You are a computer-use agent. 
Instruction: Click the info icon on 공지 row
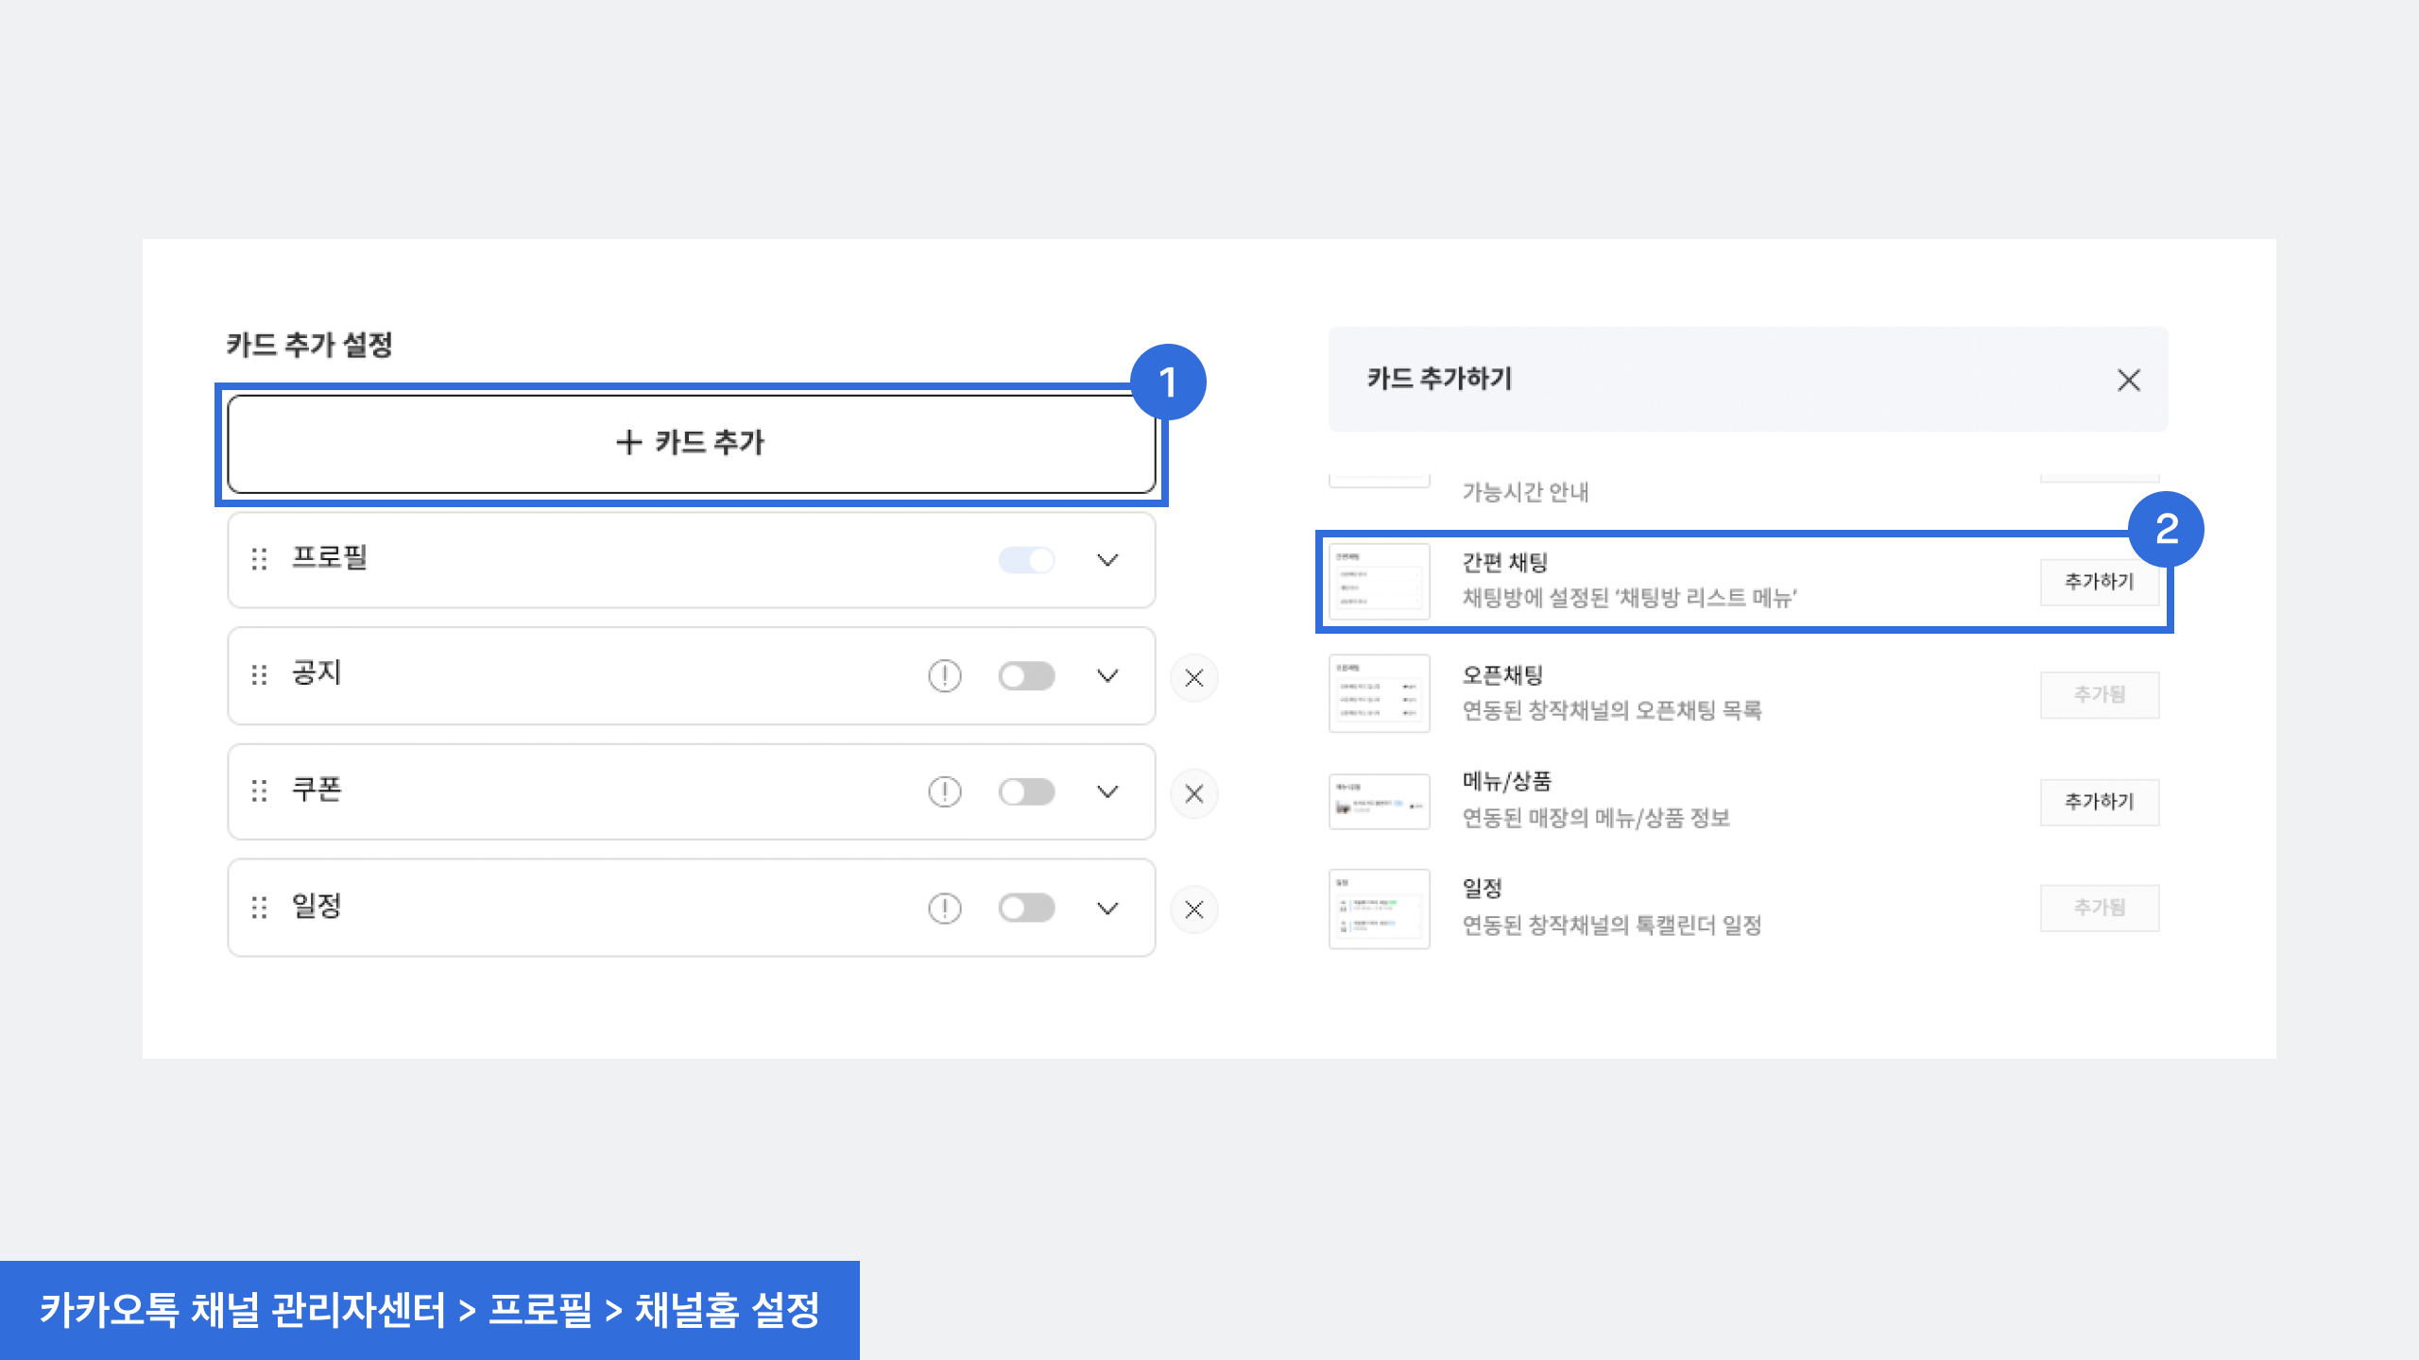[x=944, y=676]
